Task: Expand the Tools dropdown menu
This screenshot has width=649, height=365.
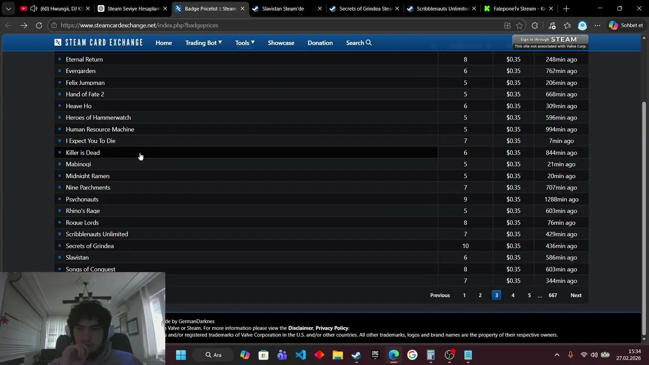Action: (x=245, y=43)
